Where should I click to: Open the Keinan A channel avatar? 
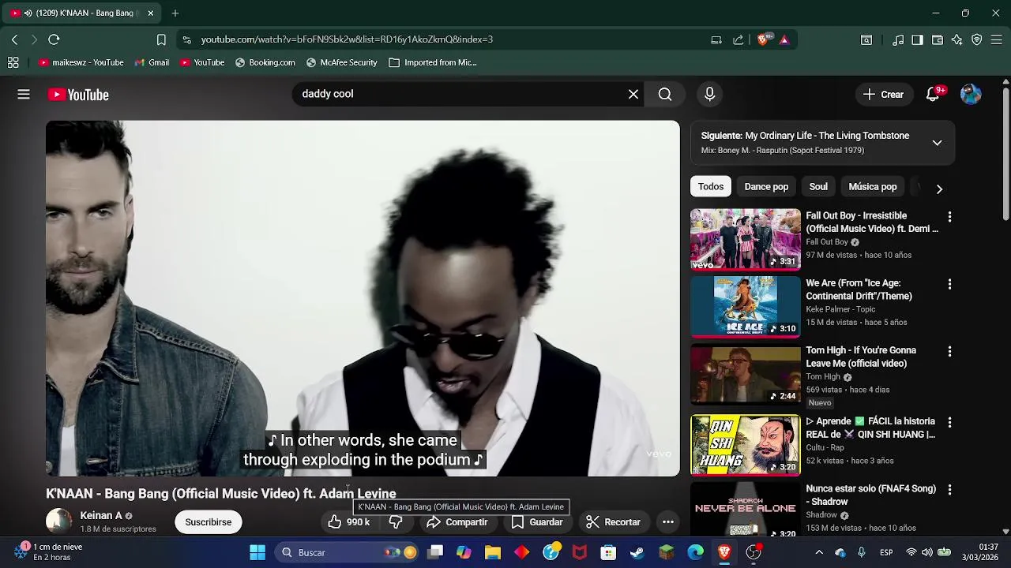pos(58,521)
